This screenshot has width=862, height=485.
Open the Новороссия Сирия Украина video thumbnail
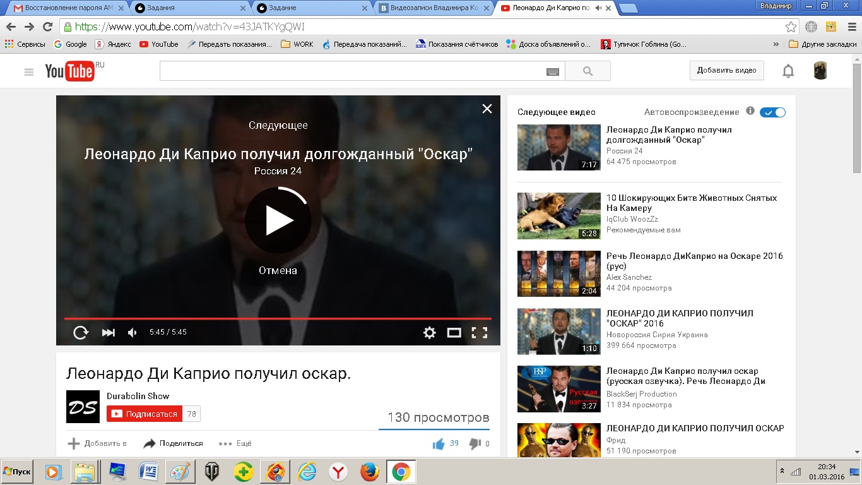(559, 332)
